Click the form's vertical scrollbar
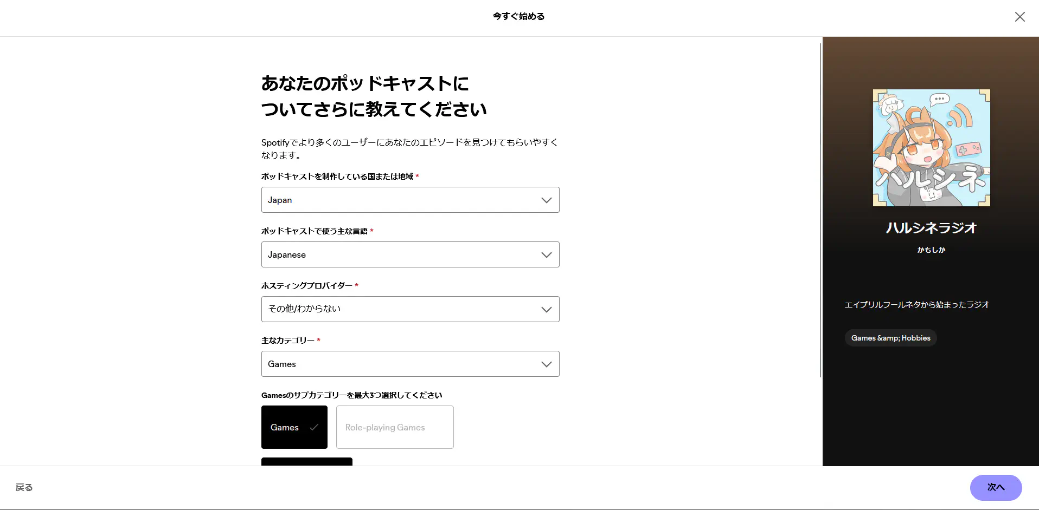Image resolution: width=1039 pixels, height=510 pixels. tap(820, 210)
